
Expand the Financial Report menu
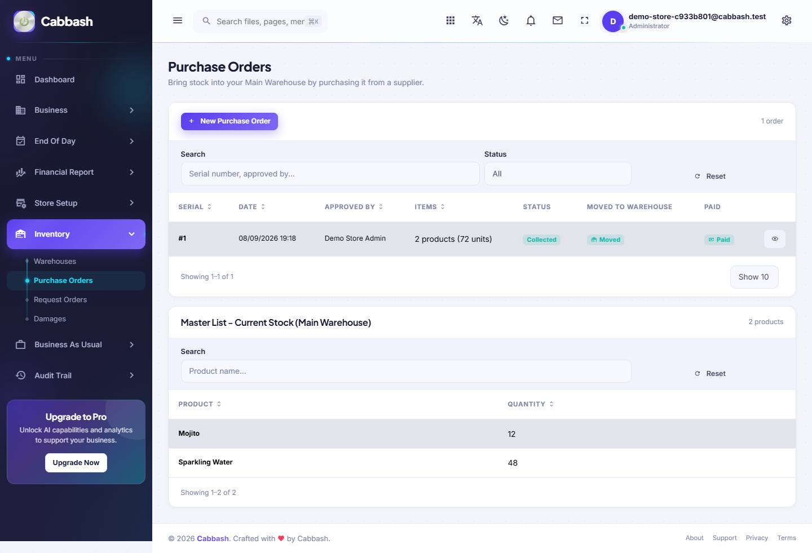[76, 172]
